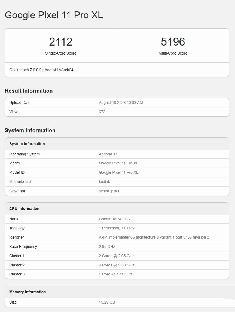Select the motherboard value 'kodiak'
The image size is (235, 312).
pos(105,182)
